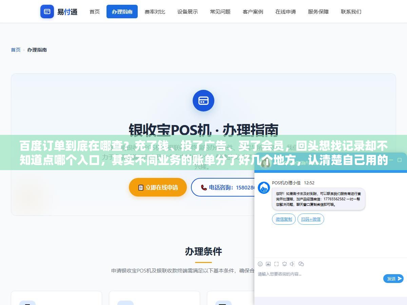Click the agent avatar POS机办理小佳

[264, 188]
